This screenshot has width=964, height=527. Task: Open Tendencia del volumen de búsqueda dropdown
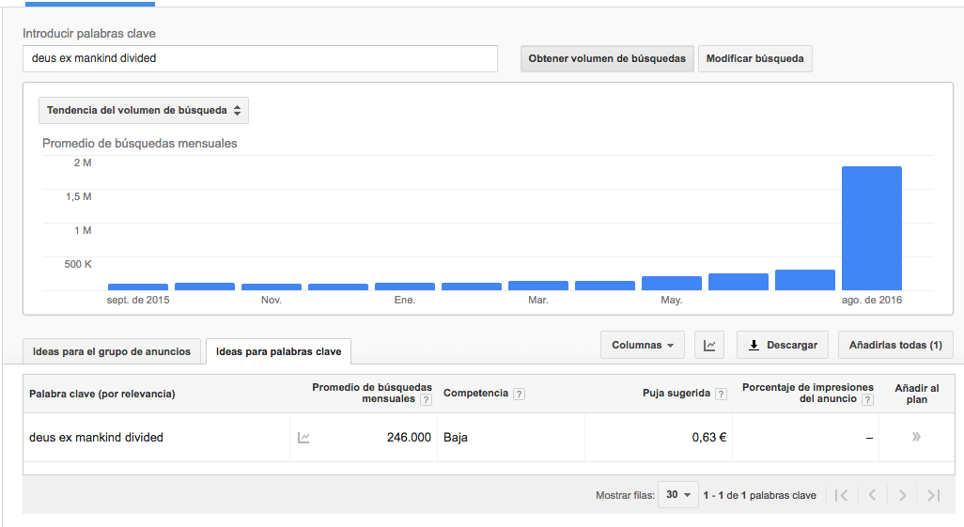pos(144,111)
